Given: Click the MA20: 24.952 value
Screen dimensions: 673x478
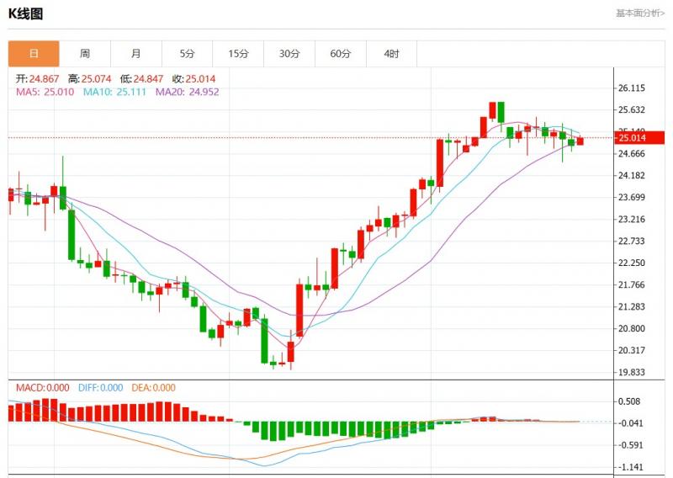Looking at the screenshot, I should pos(187,92).
